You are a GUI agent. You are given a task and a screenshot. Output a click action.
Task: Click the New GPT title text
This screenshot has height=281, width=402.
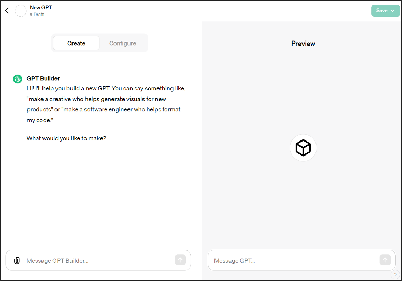[x=41, y=7]
